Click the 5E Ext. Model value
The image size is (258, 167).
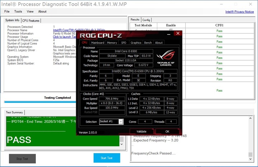coord(139,81)
